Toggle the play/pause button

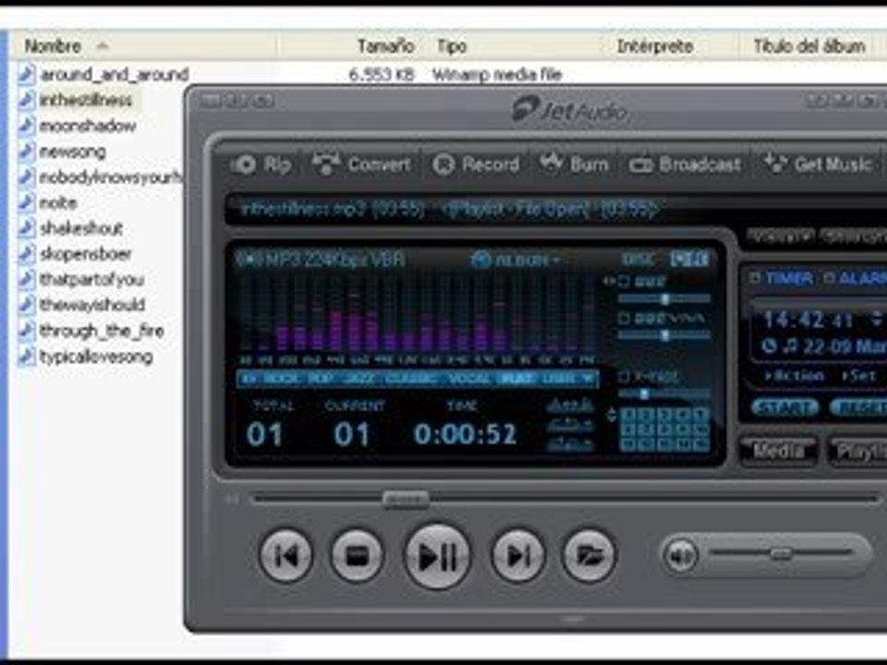[x=437, y=556]
